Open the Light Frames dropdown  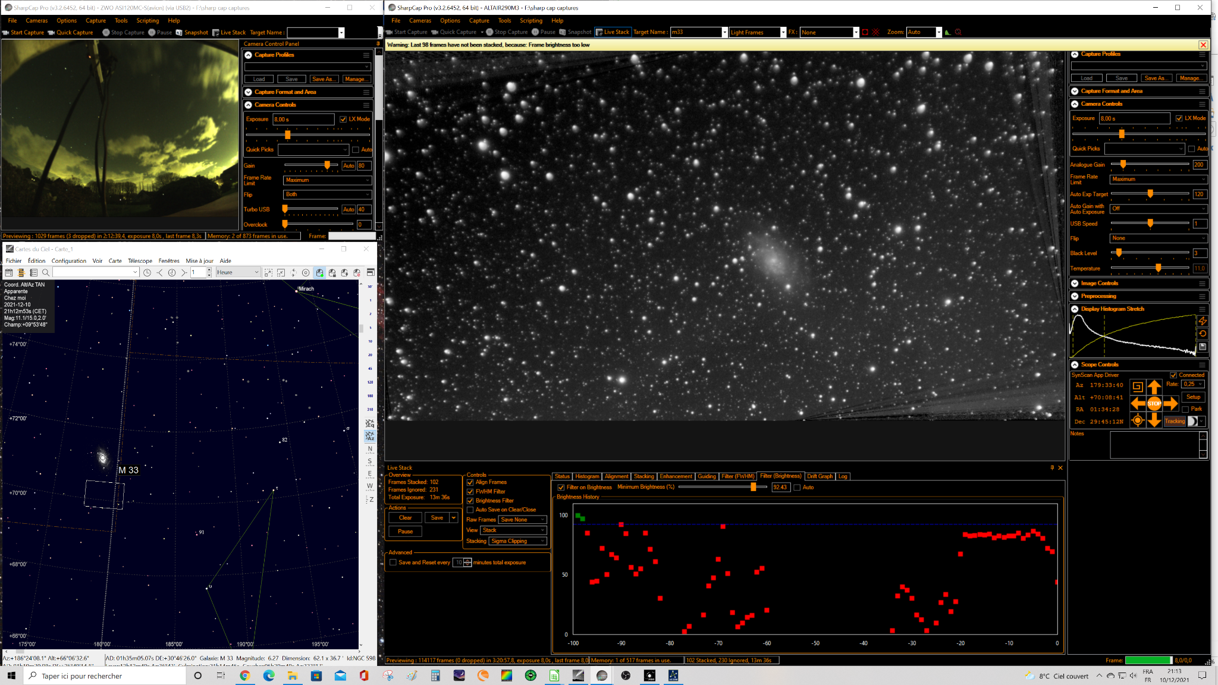click(x=758, y=32)
